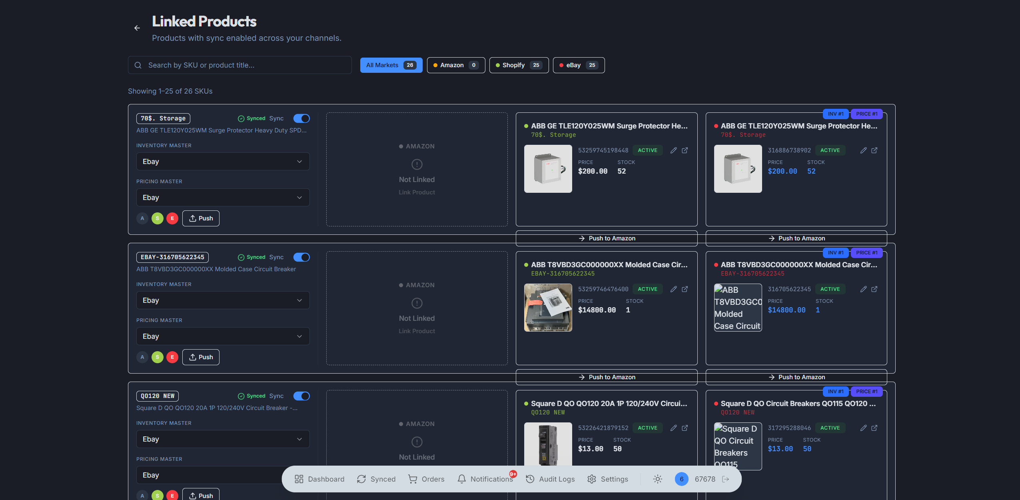Open eBay listing 316705622345 externally
This screenshot has width=1020, height=500.
click(x=874, y=289)
